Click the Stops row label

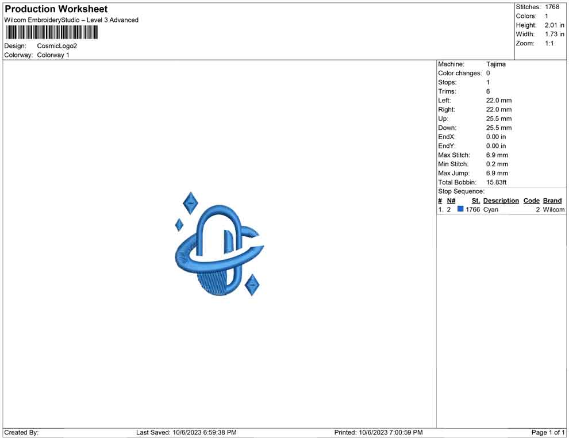[447, 82]
